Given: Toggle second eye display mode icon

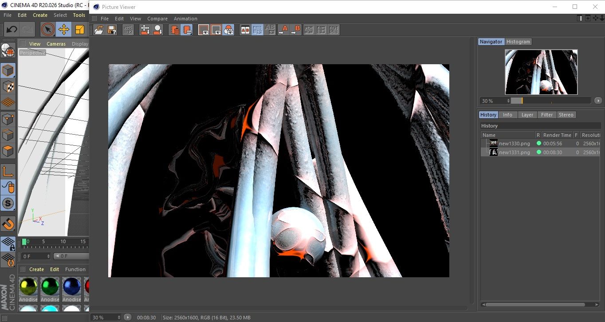Looking at the screenshot, I should 216,30.
